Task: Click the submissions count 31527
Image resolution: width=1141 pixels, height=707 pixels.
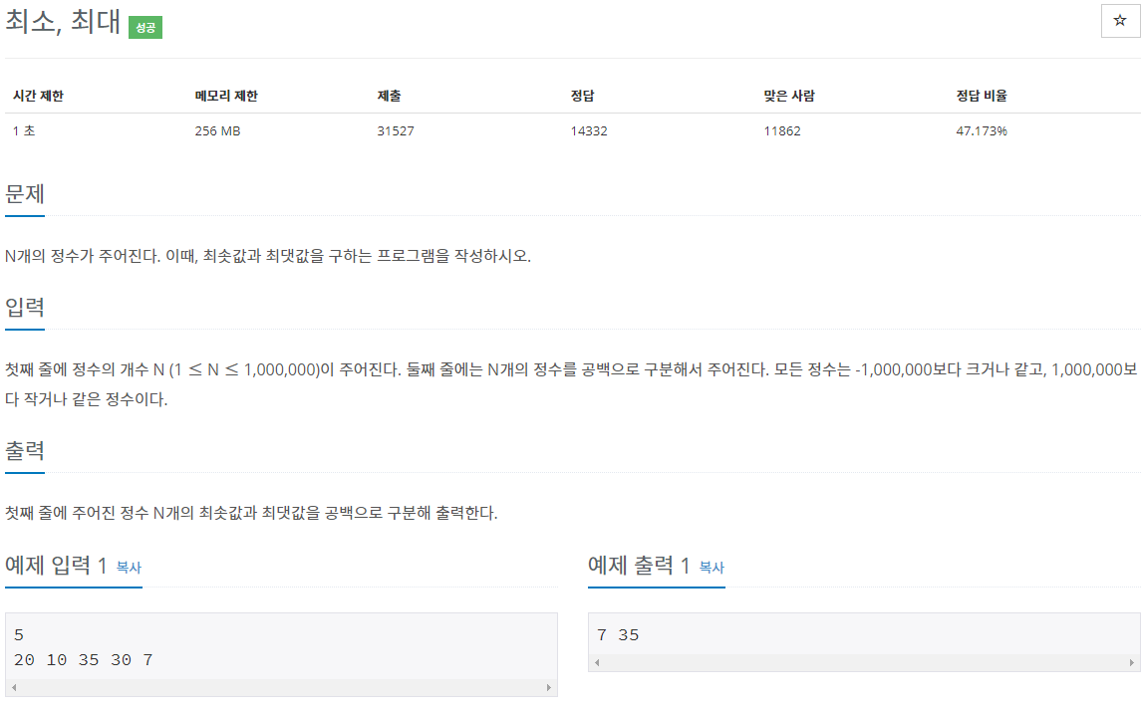Action: click(396, 130)
